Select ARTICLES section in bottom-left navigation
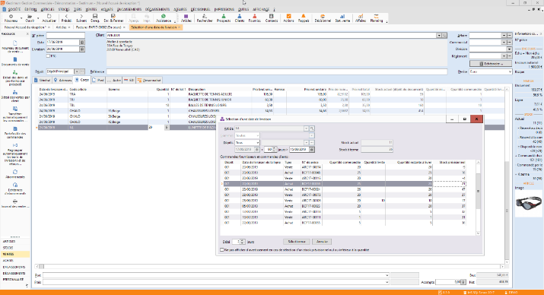The height and width of the screenshot is (295, 544). tap(15, 241)
